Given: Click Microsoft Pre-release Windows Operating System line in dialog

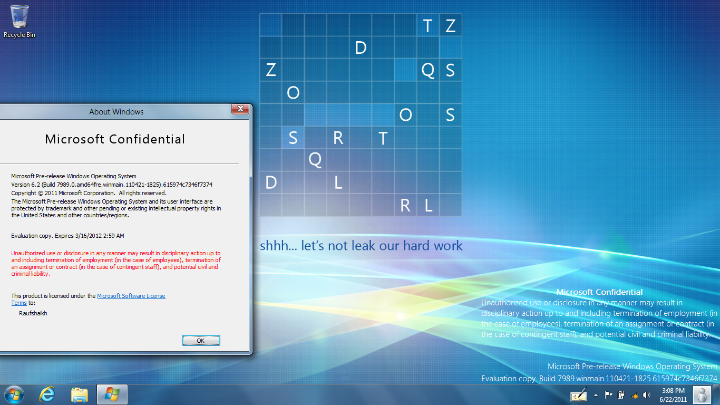Looking at the screenshot, I should click(x=74, y=176).
